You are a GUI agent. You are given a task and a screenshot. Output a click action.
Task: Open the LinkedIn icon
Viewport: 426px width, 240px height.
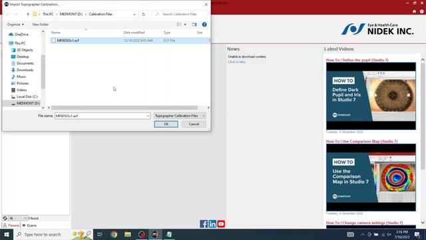(x=212, y=224)
